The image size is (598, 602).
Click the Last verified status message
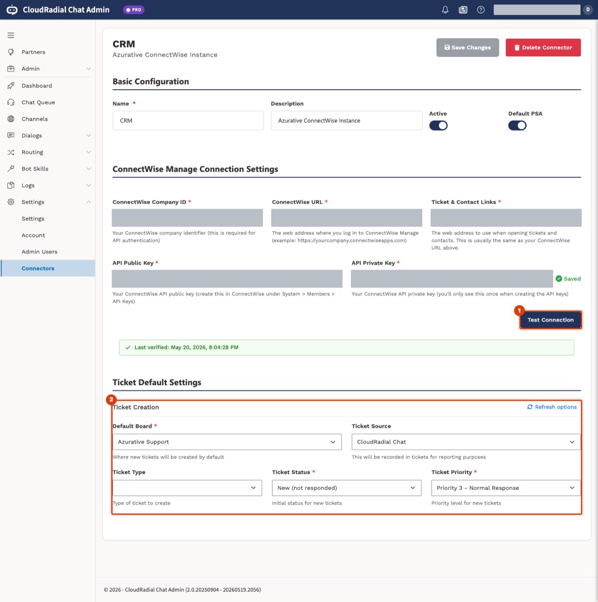click(346, 347)
